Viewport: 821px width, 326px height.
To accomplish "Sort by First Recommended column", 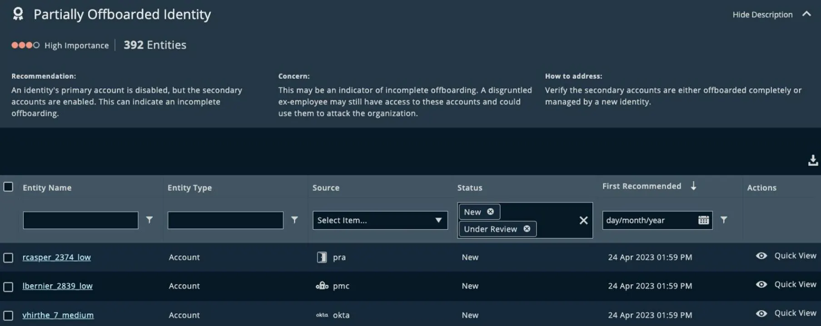I will tap(642, 186).
